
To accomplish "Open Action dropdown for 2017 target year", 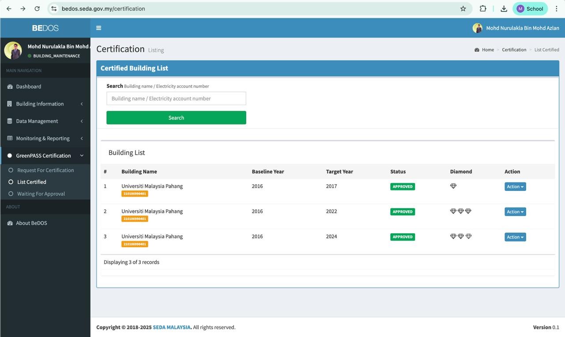I will pyautogui.click(x=515, y=186).
